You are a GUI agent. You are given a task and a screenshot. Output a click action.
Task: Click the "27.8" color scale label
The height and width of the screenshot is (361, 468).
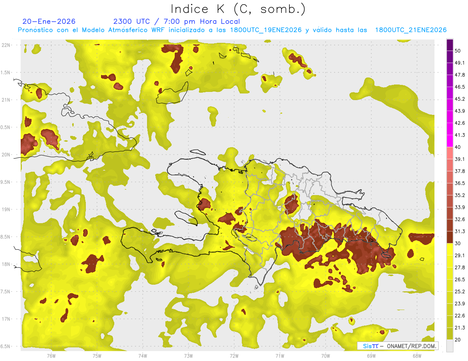(459, 268)
